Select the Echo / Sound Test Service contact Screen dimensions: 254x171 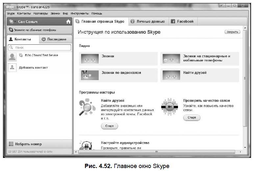pos(39,57)
